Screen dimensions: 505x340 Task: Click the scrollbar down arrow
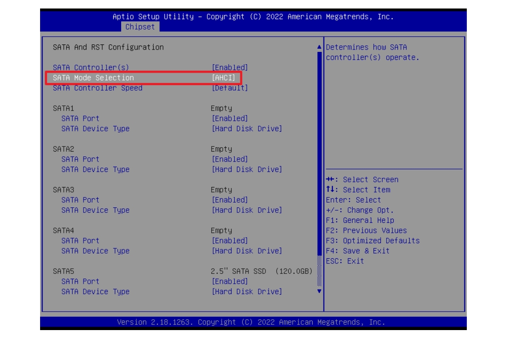pyautogui.click(x=319, y=291)
